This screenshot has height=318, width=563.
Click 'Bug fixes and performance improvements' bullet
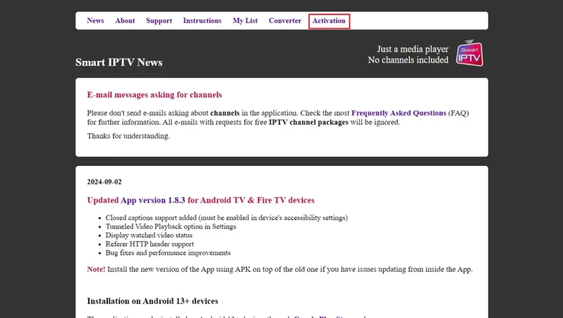coord(168,253)
